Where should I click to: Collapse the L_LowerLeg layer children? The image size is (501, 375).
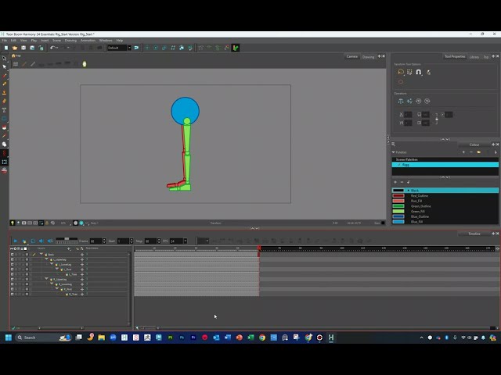(52, 264)
